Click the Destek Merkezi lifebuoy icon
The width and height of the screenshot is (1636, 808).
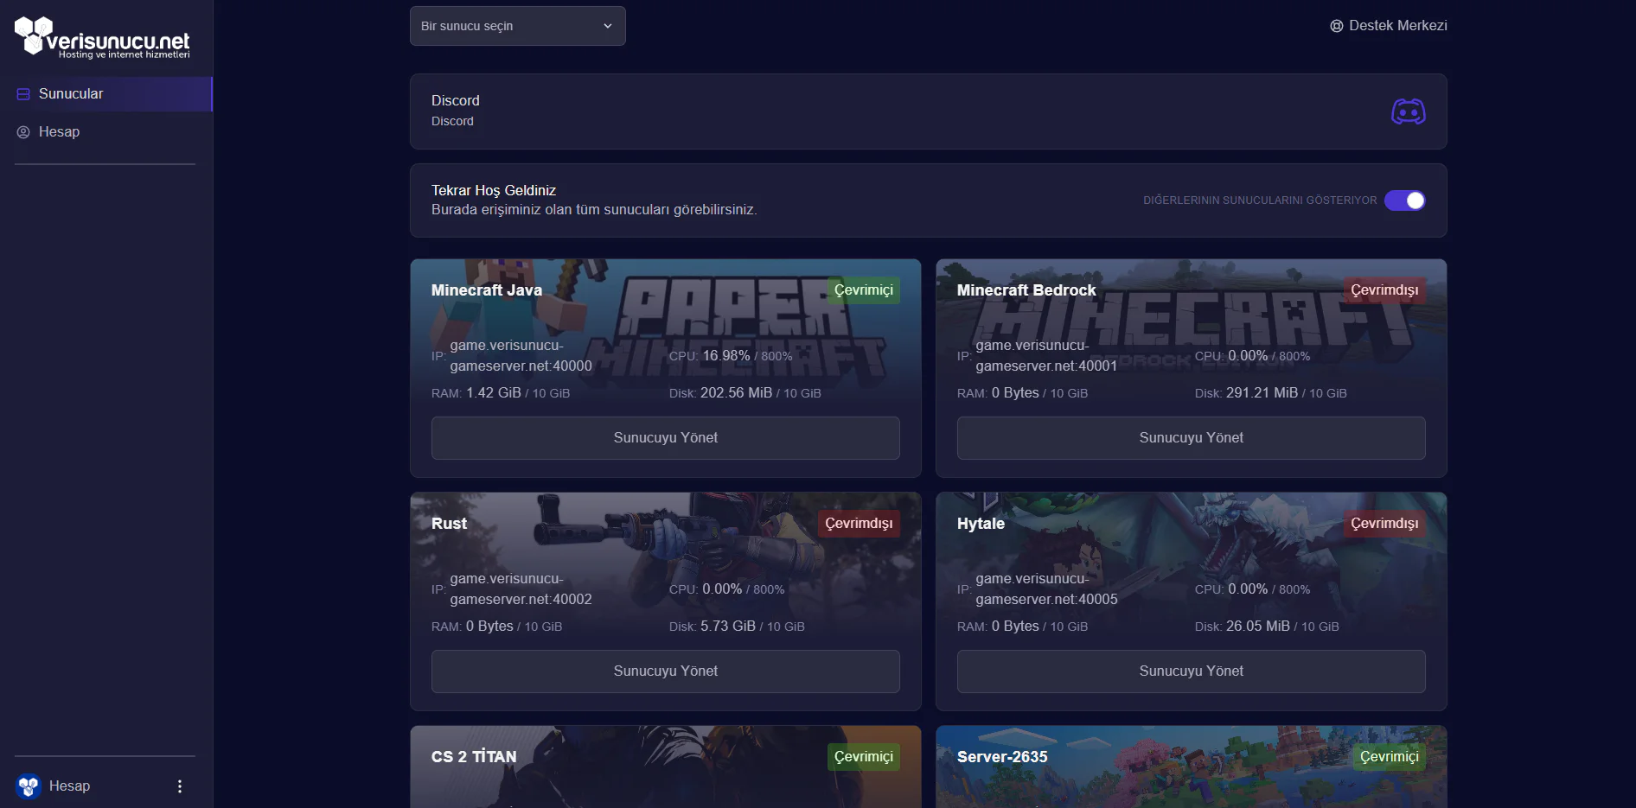pyautogui.click(x=1337, y=26)
